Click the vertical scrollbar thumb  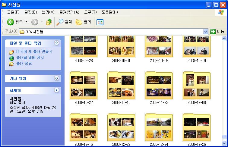pos(224,137)
